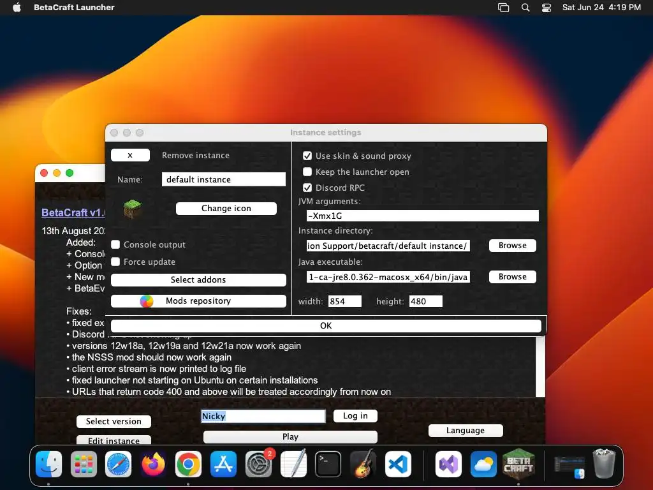The image size is (653, 490).
Task: Click the Instance directory path field
Action: pyautogui.click(x=388, y=246)
